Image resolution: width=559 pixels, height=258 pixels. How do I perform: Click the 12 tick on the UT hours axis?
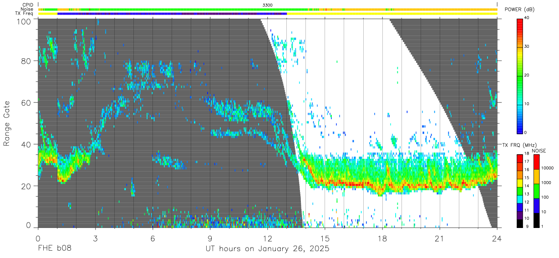click(268, 238)
